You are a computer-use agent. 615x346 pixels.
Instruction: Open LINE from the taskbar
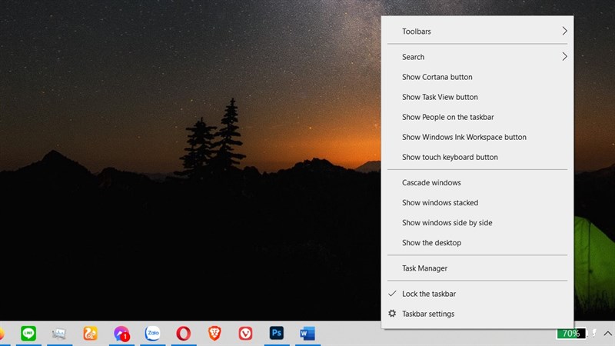[x=28, y=333]
